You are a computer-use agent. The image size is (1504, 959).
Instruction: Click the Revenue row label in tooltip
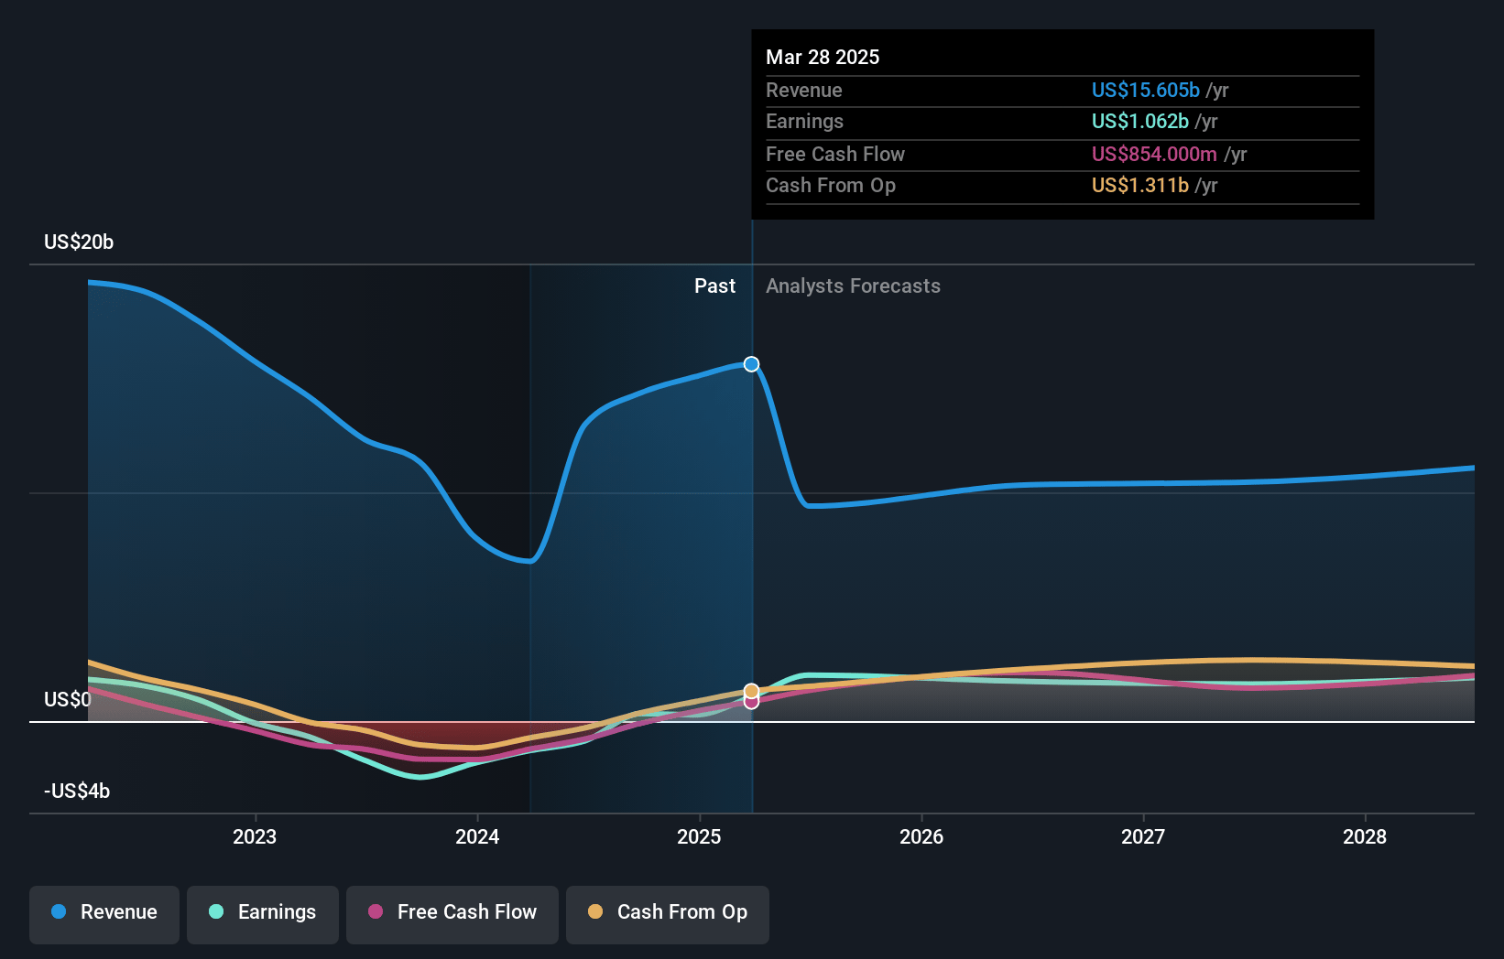tap(803, 90)
